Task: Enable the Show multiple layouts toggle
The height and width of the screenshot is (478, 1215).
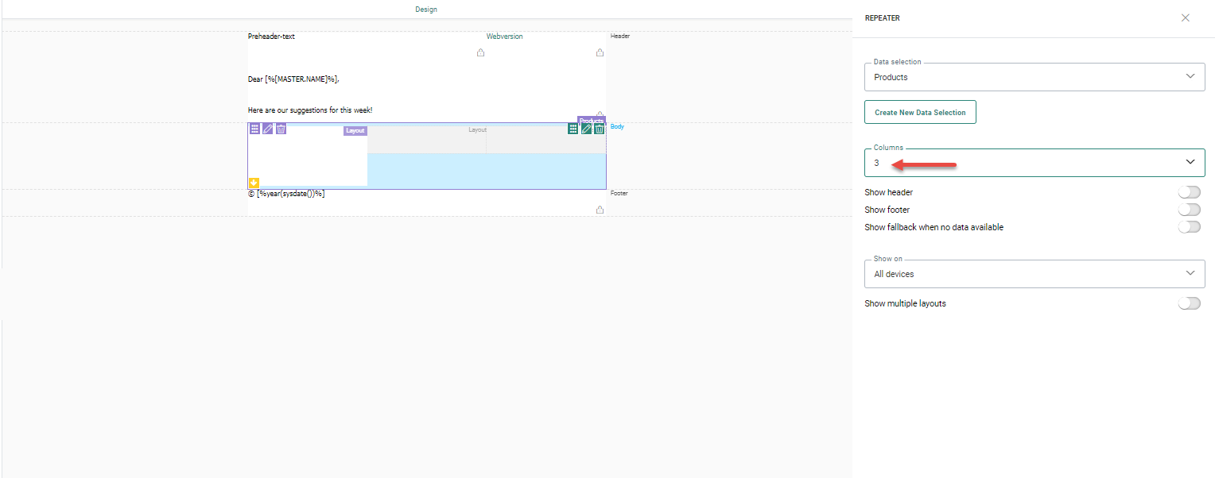Action: (x=1189, y=303)
